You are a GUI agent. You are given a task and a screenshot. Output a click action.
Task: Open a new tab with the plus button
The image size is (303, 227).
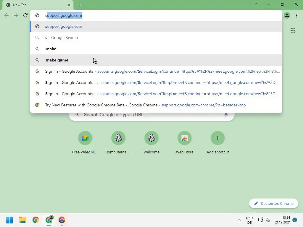80,5
